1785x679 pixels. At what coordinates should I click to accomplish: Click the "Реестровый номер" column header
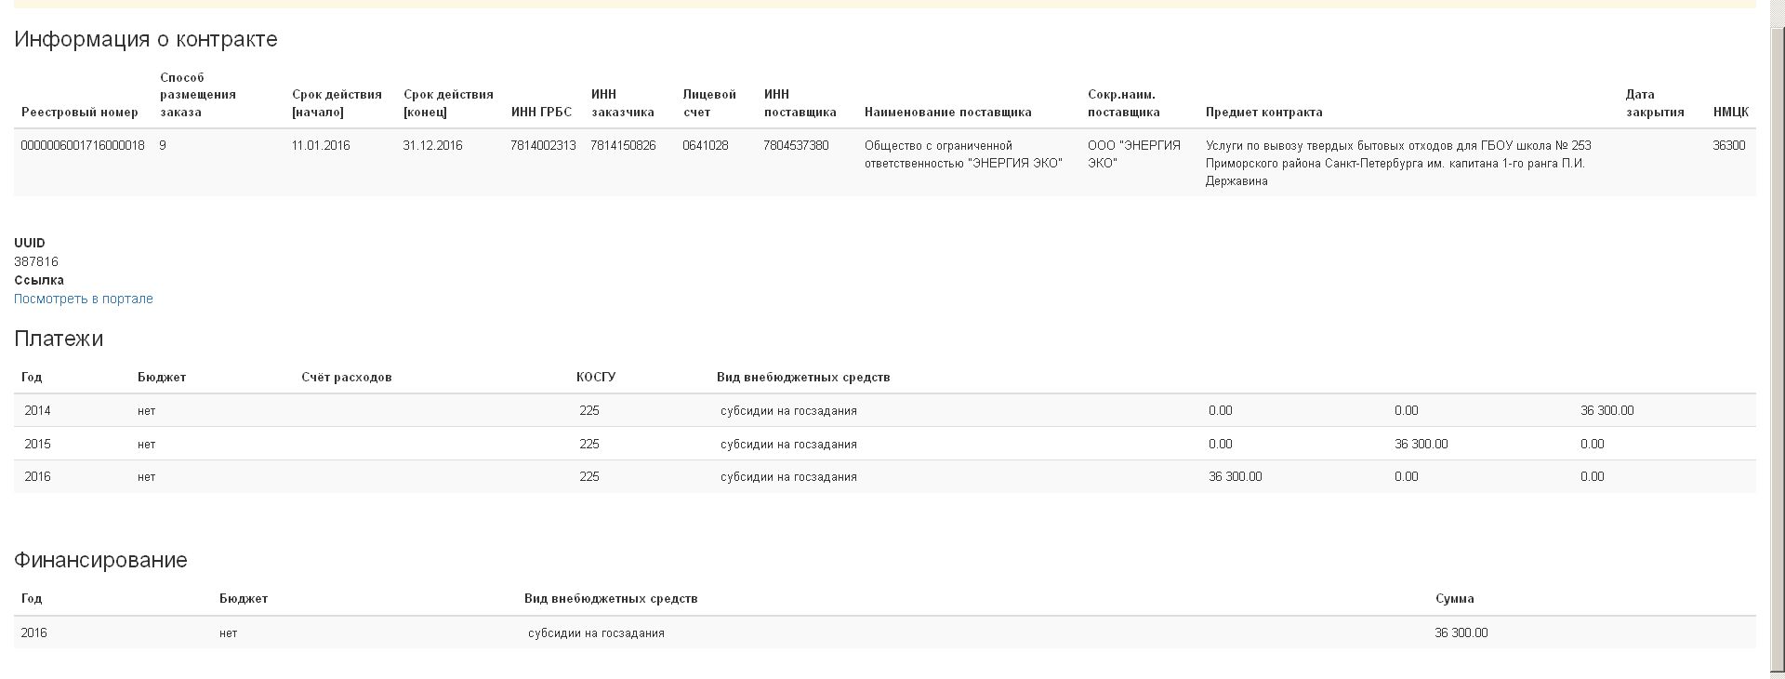coord(79,112)
